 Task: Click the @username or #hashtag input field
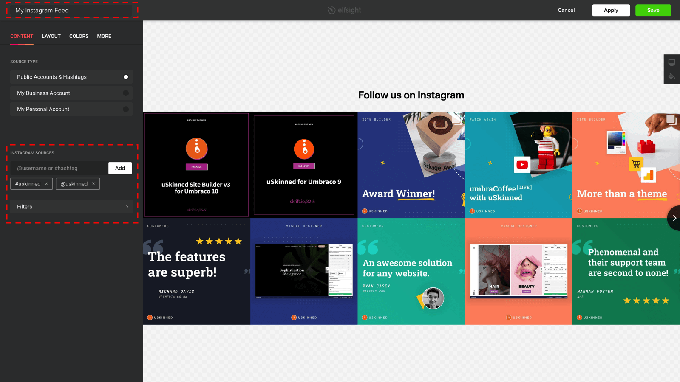(x=59, y=168)
